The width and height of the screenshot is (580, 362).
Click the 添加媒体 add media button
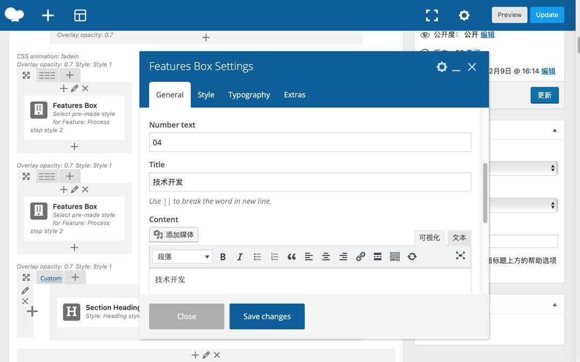174,235
